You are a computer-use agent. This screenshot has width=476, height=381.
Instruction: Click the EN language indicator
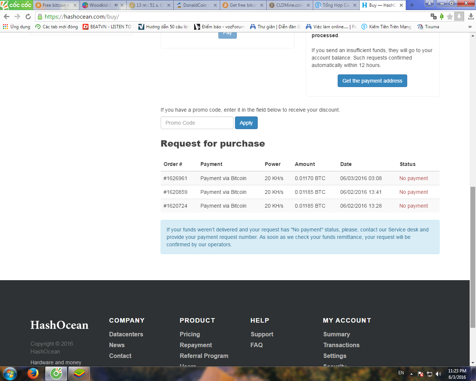tap(401, 373)
